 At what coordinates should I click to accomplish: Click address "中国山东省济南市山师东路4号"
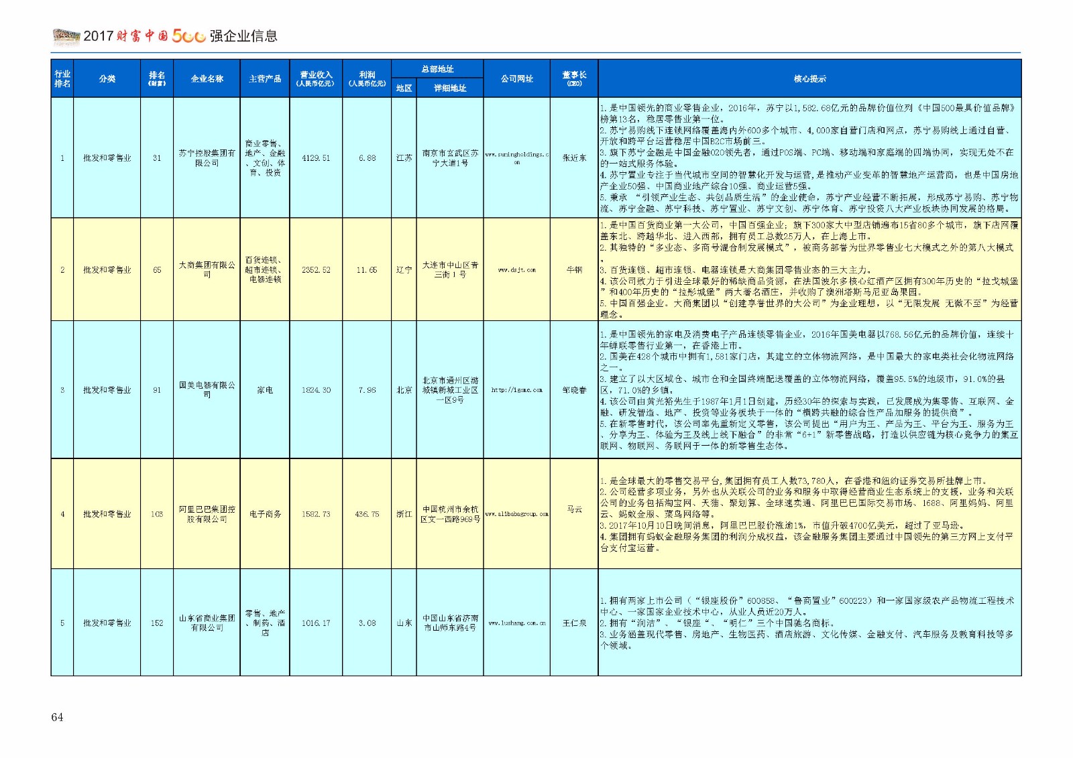click(x=450, y=623)
